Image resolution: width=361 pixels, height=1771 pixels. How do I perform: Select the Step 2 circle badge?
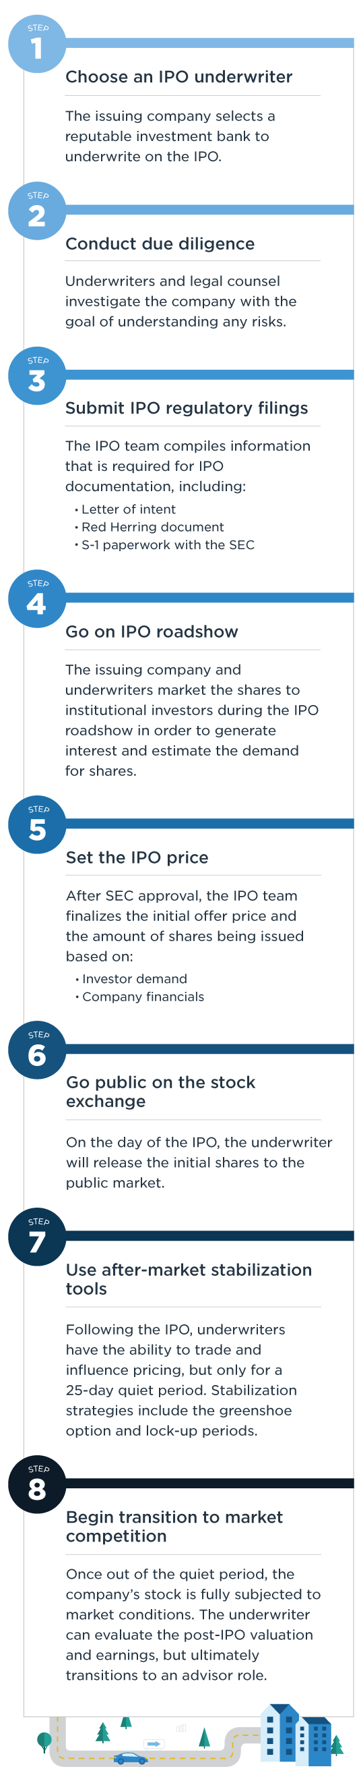37,211
